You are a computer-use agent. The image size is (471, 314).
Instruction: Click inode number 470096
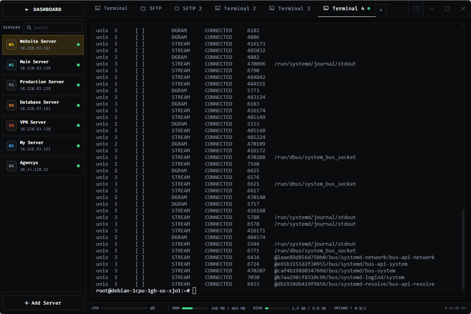tap(256, 64)
